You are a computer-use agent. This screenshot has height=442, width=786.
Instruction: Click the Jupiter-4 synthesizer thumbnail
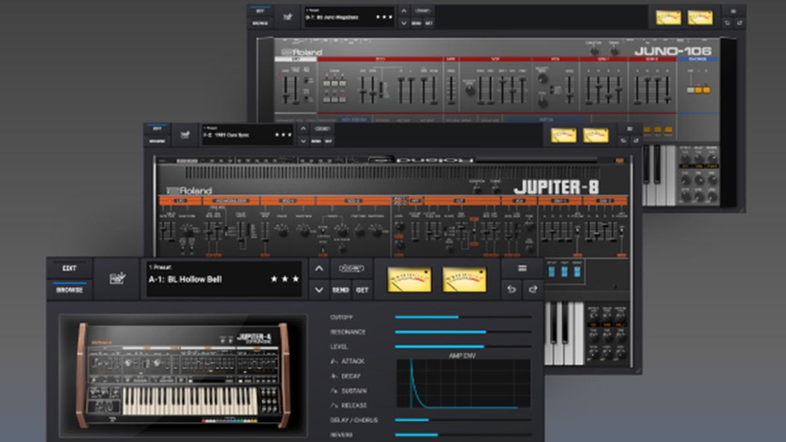coord(180,373)
